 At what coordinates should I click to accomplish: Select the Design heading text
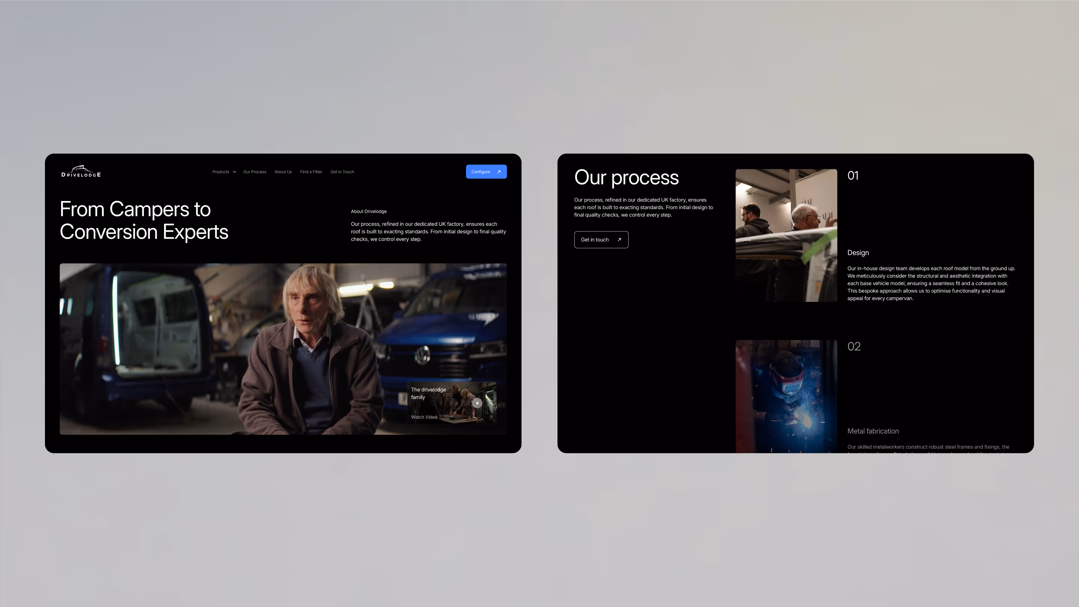pyautogui.click(x=858, y=252)
